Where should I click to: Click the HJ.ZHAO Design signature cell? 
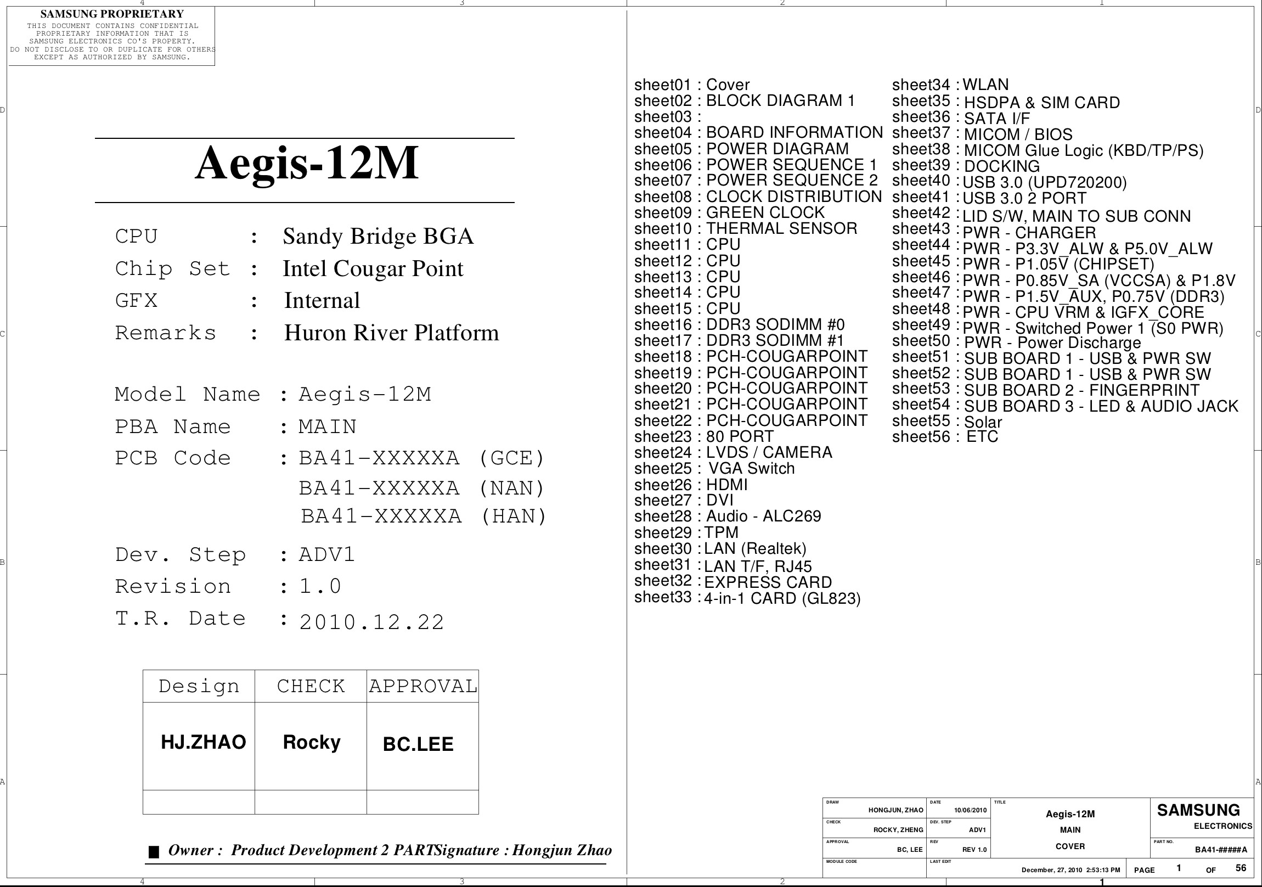click(x=204, y=743)
